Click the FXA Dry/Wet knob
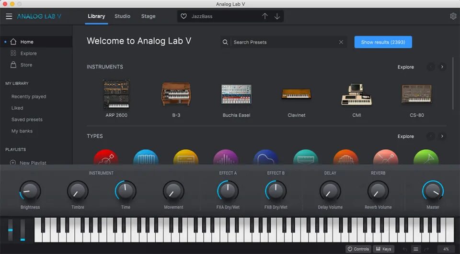460x254 pixels. (228, 191)
